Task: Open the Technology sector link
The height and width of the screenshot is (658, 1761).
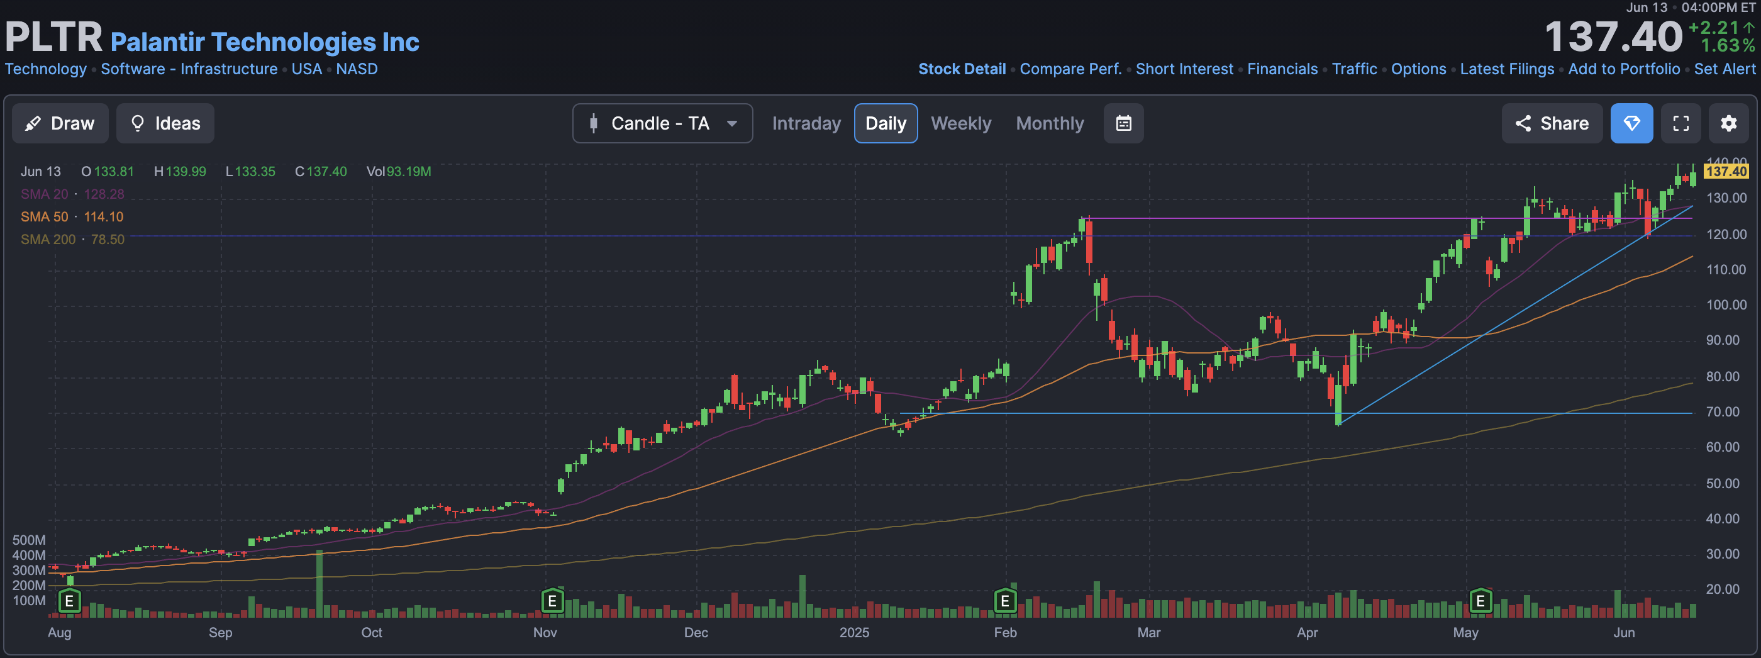Action: click(46, 69)
